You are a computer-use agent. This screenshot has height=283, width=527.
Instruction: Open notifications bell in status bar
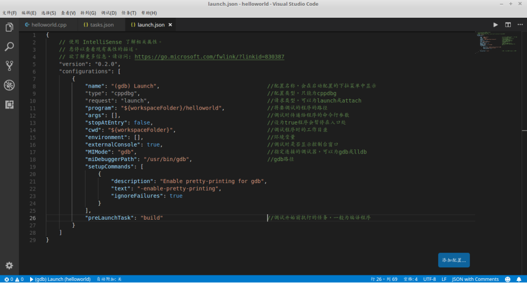click(x=519, y=279)
